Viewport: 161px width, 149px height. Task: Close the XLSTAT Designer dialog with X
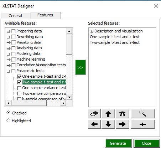click(156, 6)
